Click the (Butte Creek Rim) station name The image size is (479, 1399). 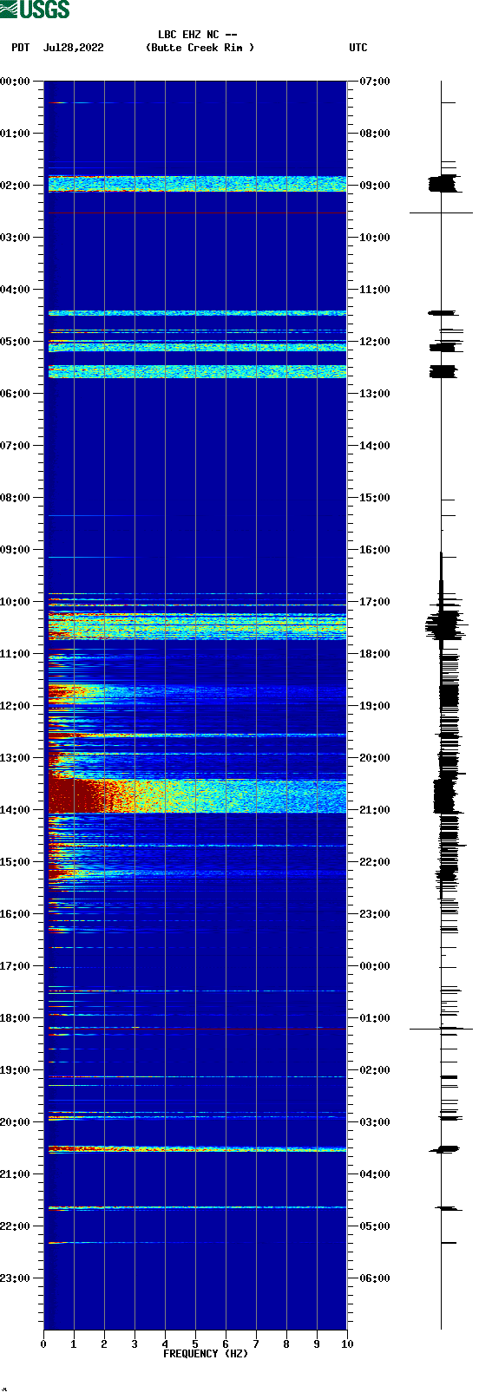click(200, 48)
